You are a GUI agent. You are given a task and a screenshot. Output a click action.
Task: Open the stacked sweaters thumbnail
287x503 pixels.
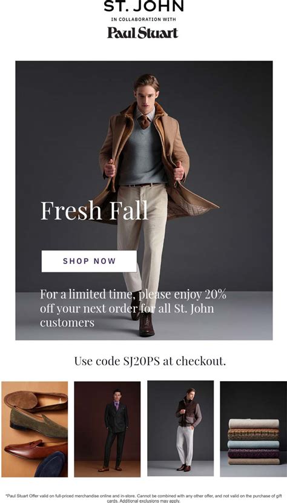[x=254, y=429]
